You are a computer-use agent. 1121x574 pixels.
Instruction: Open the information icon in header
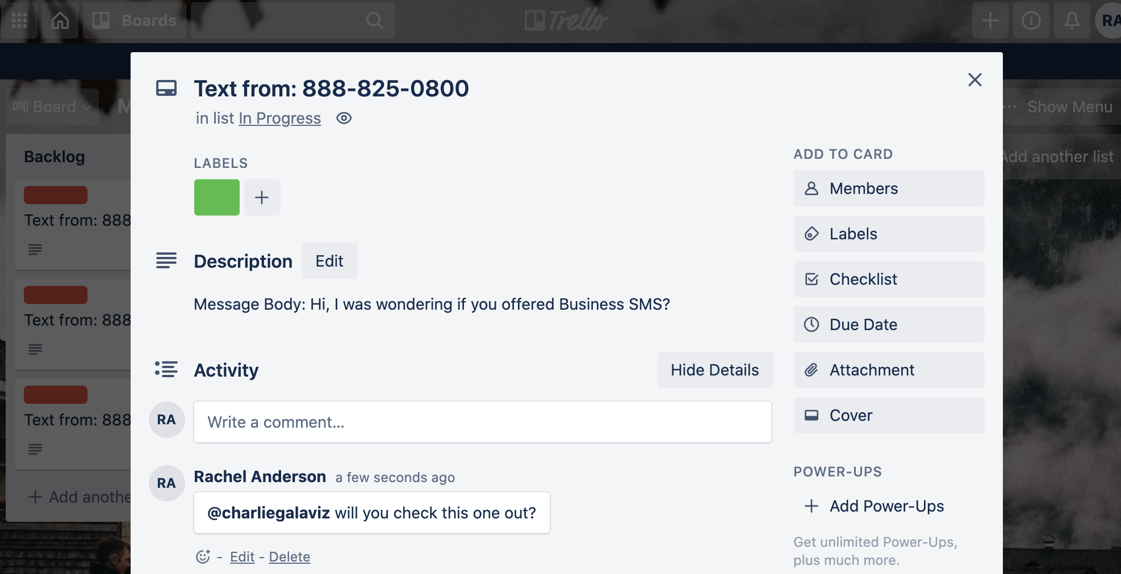(x=1031, y=20)
